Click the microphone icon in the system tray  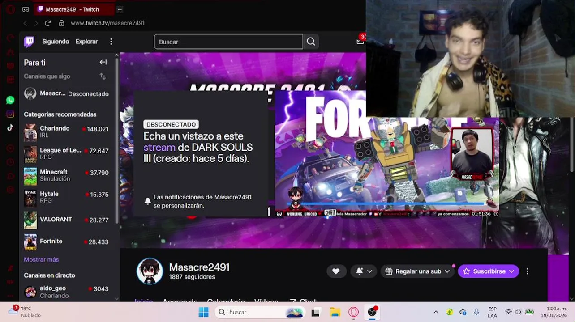point(476,312)
